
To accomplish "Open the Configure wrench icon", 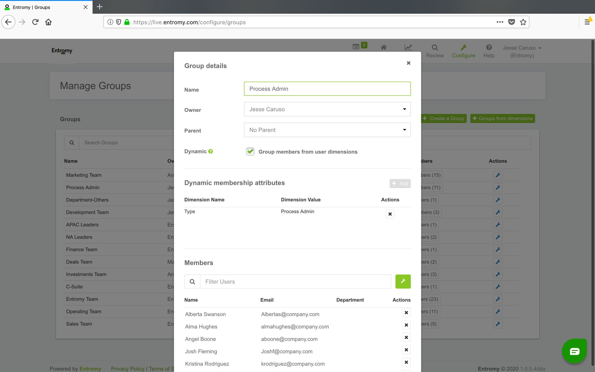I will point(464,48).
